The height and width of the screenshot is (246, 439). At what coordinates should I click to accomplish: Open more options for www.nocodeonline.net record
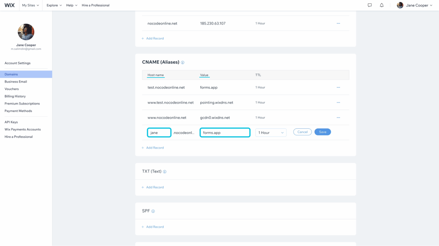(338, 118)
